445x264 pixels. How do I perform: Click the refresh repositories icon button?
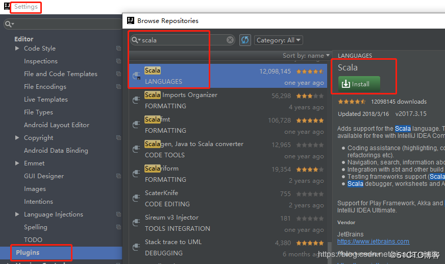click(x=245, y=40)
